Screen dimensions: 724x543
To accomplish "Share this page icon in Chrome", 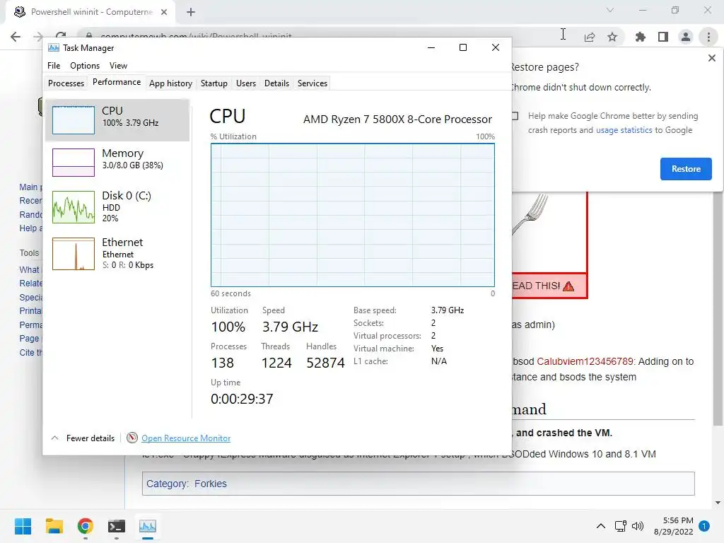I will pyautogui.click(x=590, y=37).
